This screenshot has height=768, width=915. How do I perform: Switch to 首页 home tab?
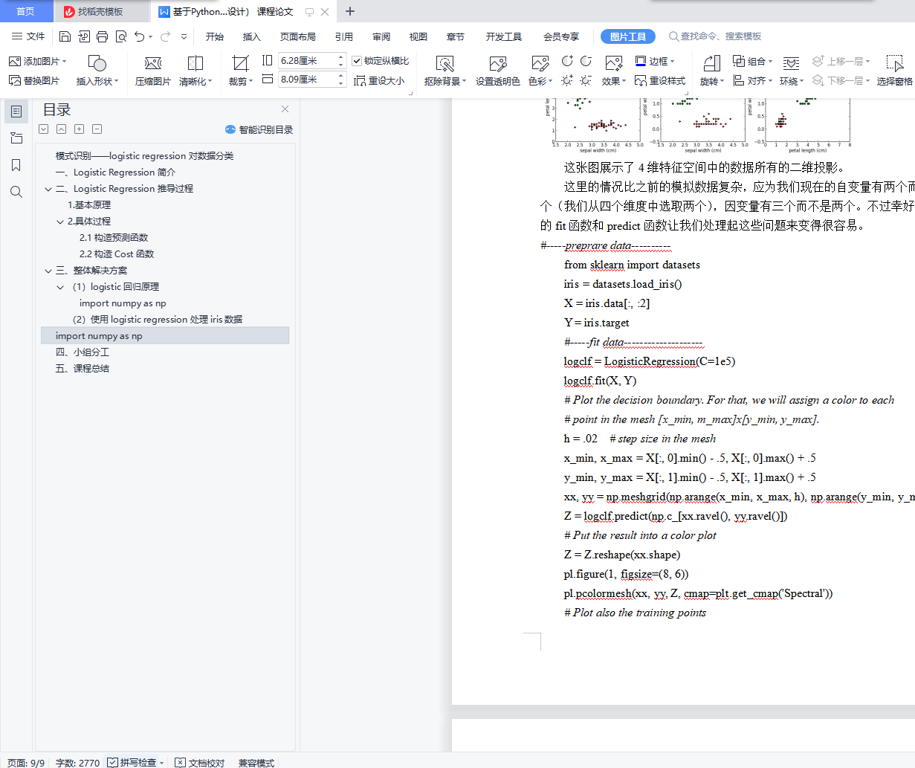(26, 11)
